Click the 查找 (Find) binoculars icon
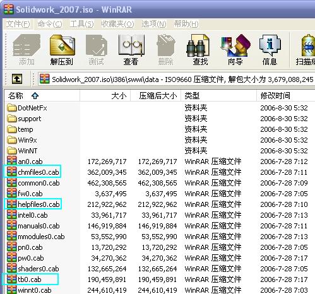The height and width of the screenshot is (294, 315). (x=198, y=45)
